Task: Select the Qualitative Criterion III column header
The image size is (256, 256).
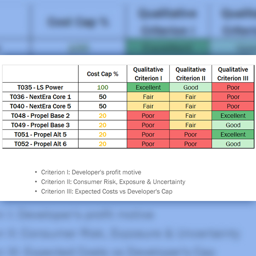Action: (x=233, y=74)
